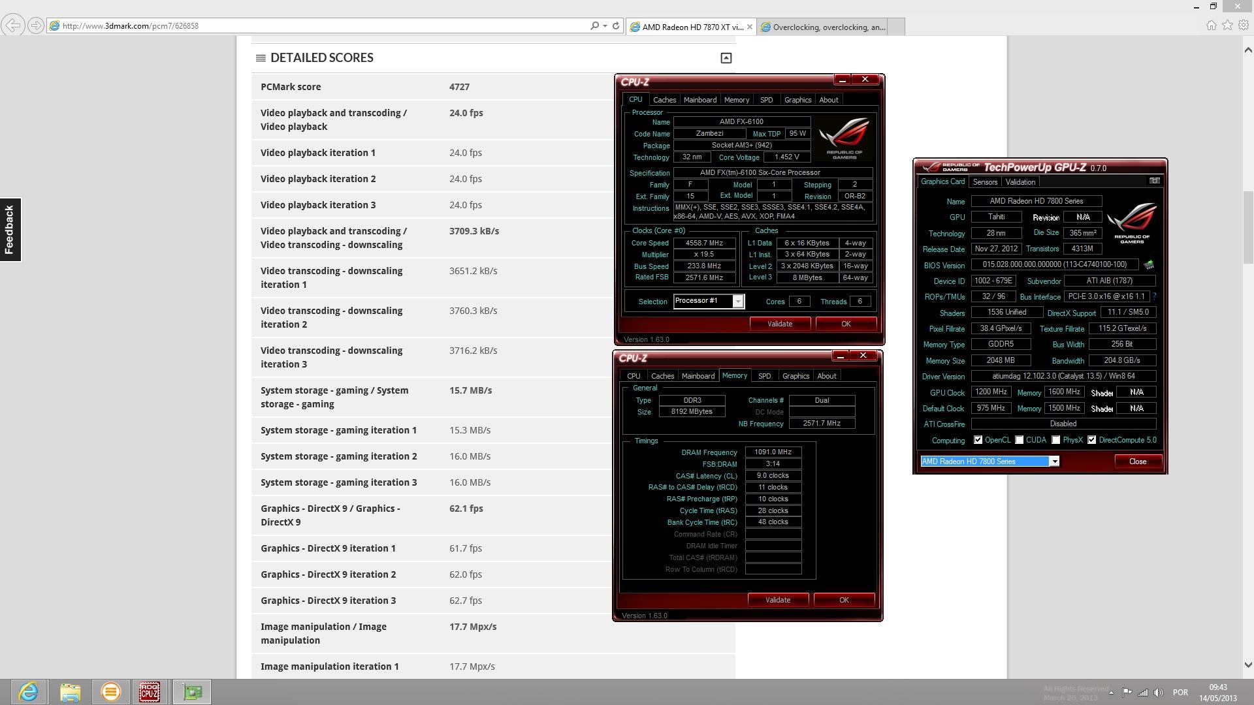
Task: Toggle PhysX checkbox in GPU-Z
Action: tap(1055, 440)
